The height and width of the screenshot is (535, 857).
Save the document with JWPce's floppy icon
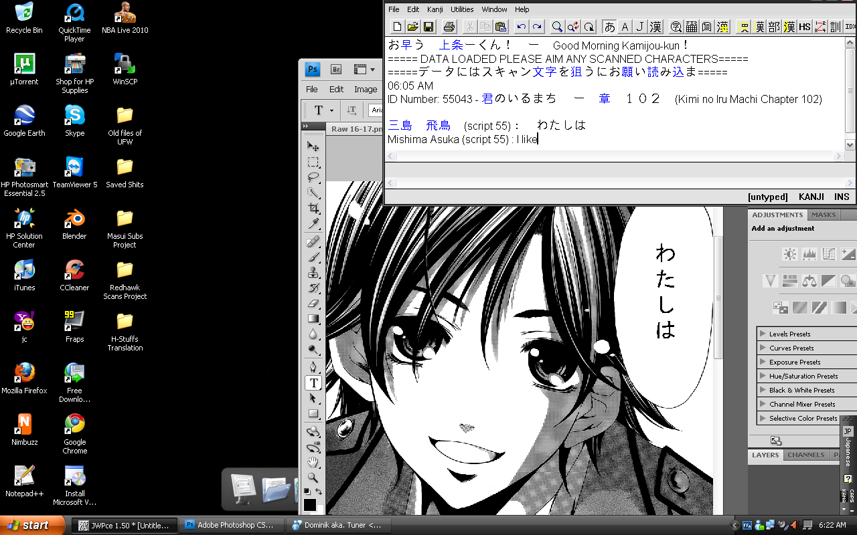428,27
